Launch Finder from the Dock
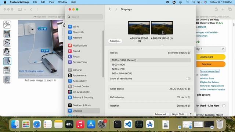The image size is (235, 132). [x=15, y=124]
